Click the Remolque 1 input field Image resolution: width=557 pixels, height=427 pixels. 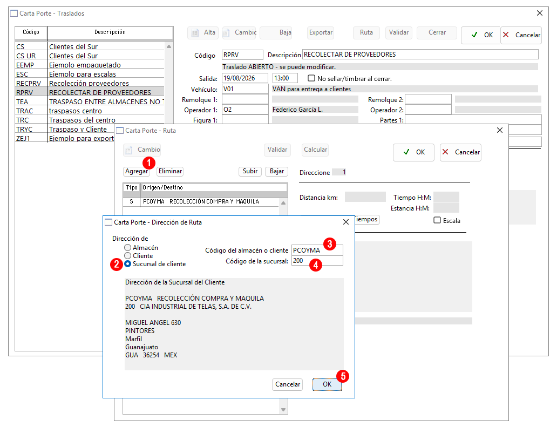(245, 99)
